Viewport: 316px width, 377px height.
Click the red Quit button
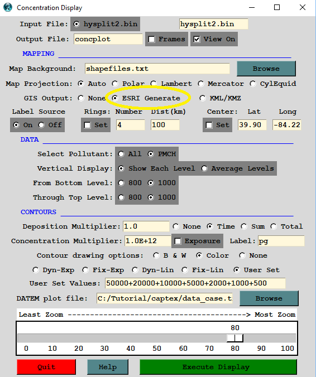[46, 367]
